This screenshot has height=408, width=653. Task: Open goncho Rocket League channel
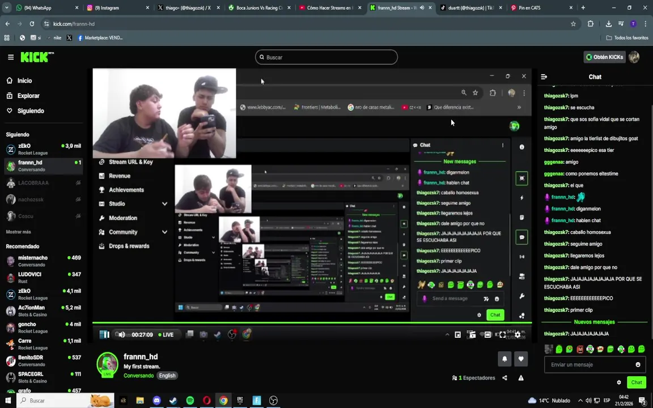(43, 328)
